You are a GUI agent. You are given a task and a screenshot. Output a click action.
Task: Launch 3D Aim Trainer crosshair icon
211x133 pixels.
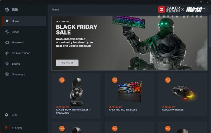7,53
